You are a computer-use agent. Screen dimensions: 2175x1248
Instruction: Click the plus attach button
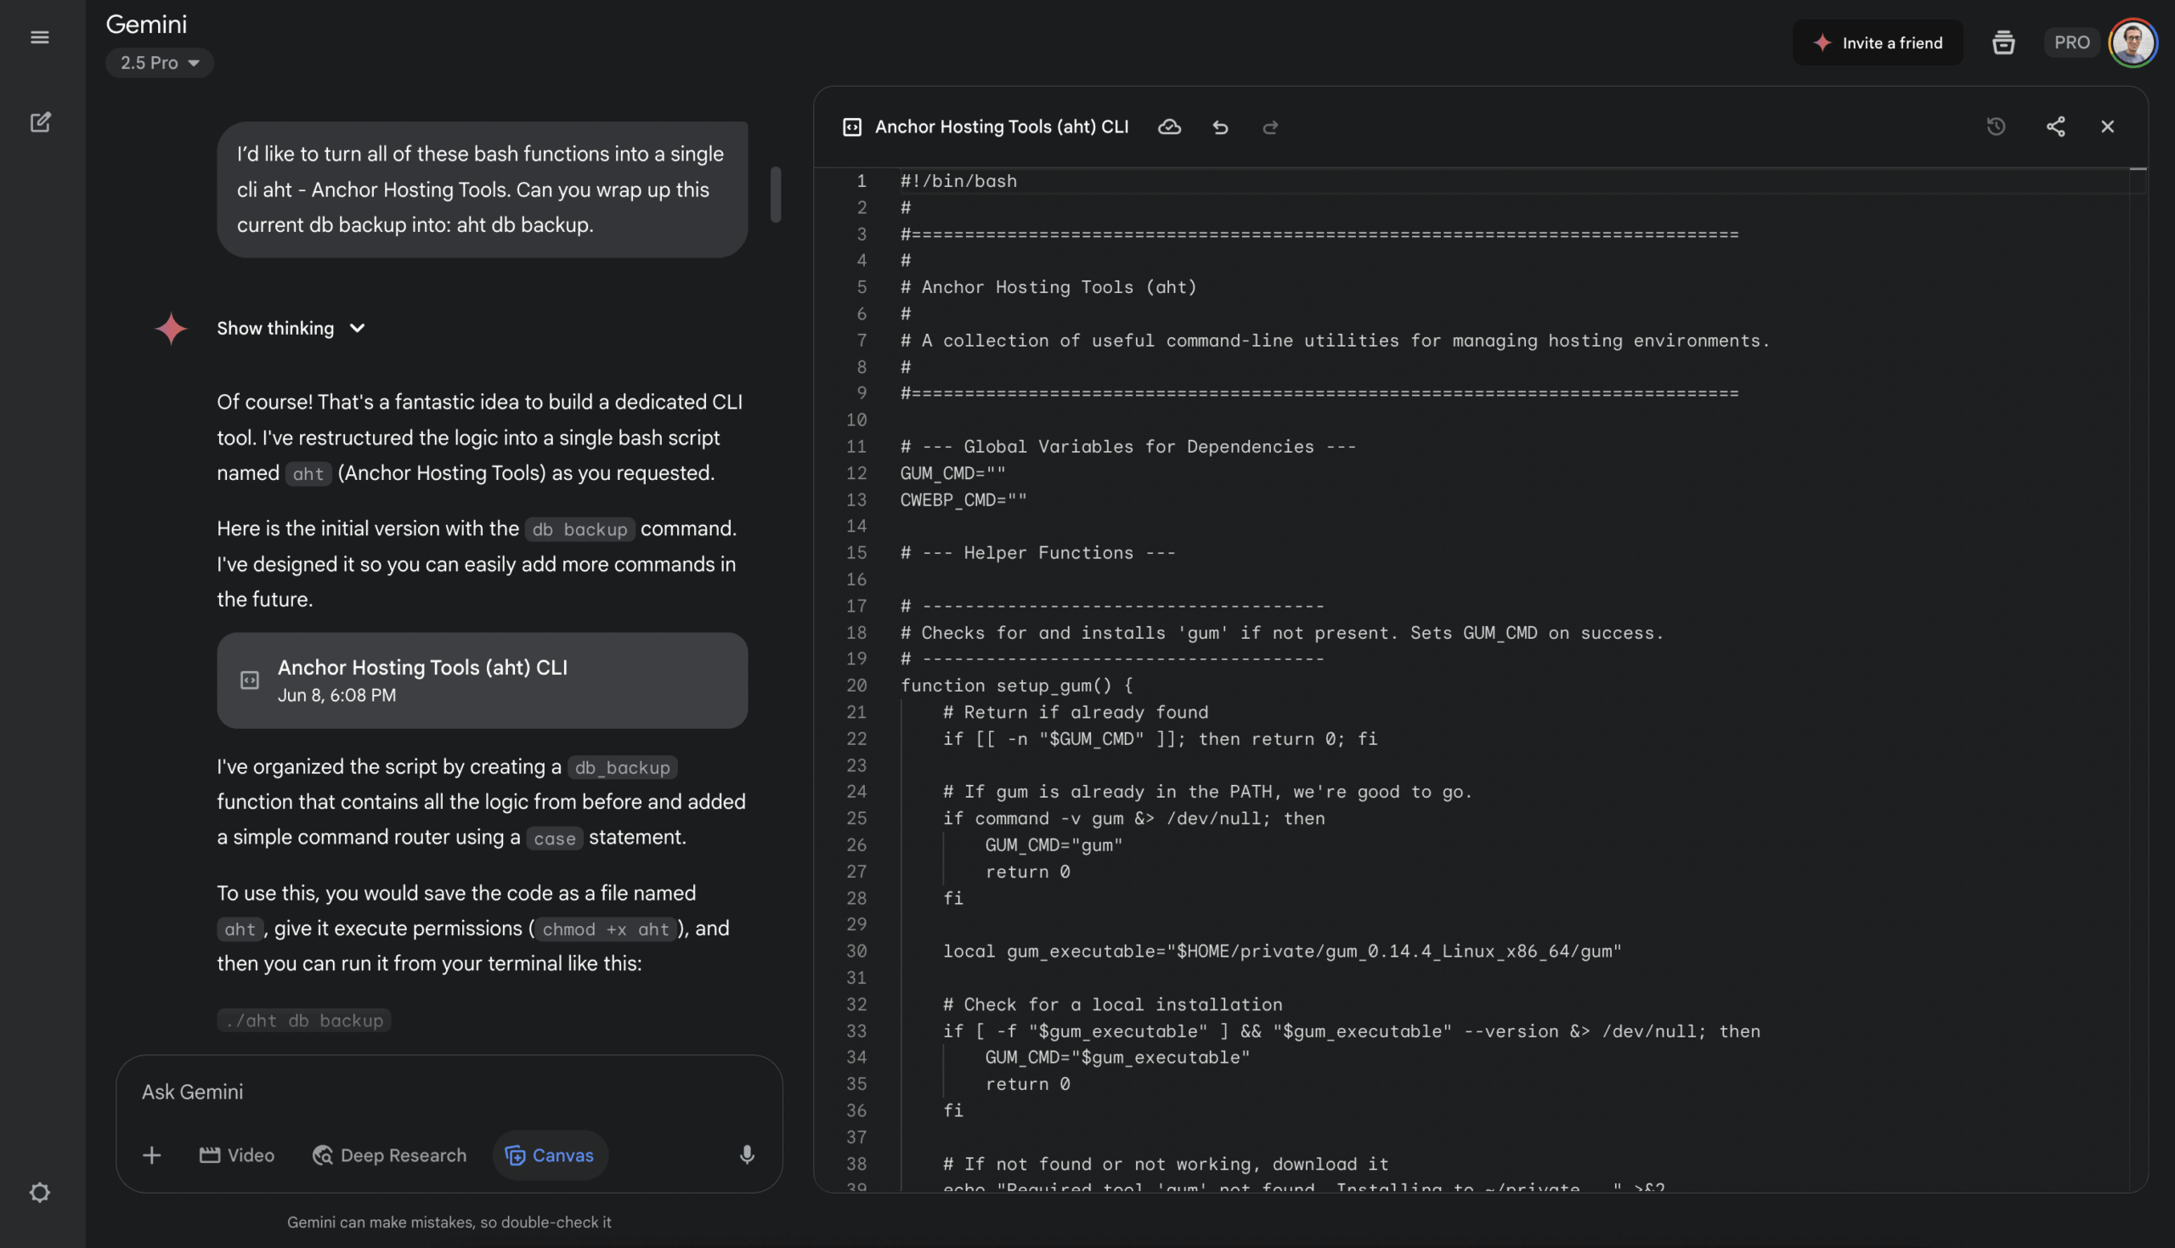(x=152, y=1155)
